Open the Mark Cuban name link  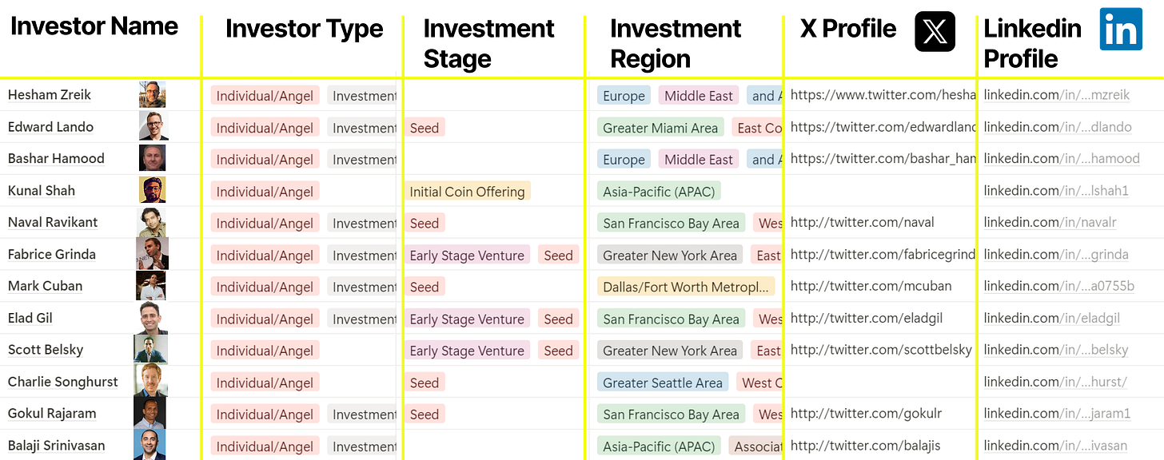point(45,286)
